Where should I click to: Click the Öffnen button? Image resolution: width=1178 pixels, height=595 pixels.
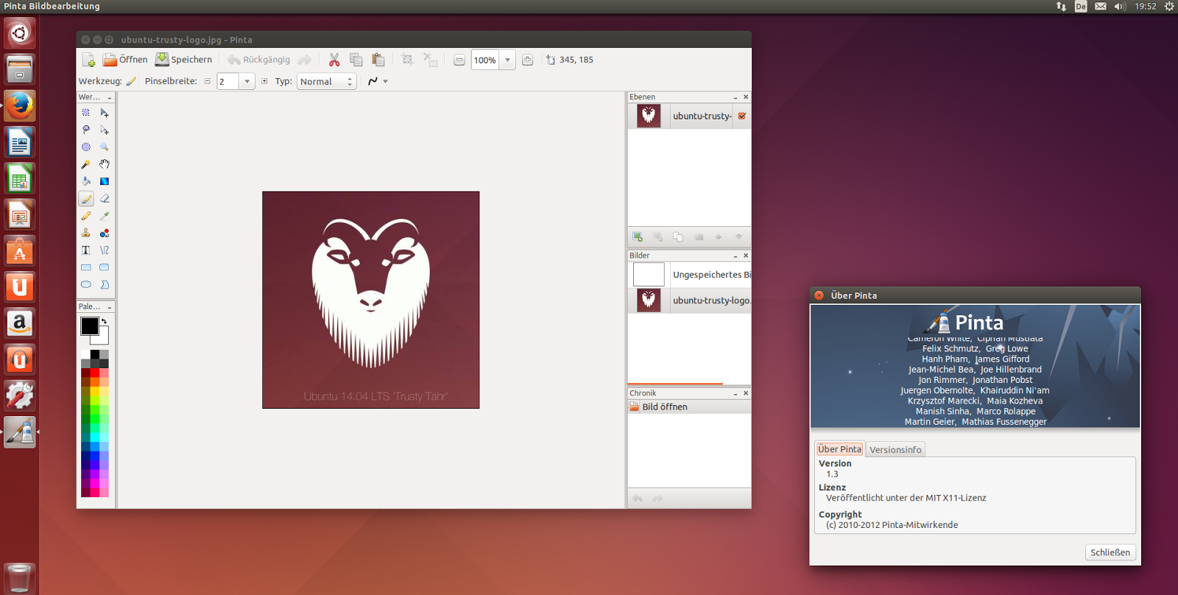point(125,60)
